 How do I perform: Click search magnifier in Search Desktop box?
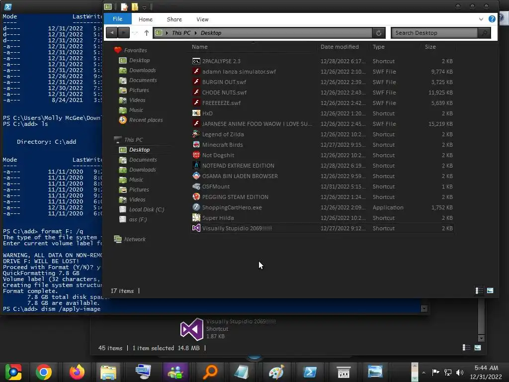[484, 33]
